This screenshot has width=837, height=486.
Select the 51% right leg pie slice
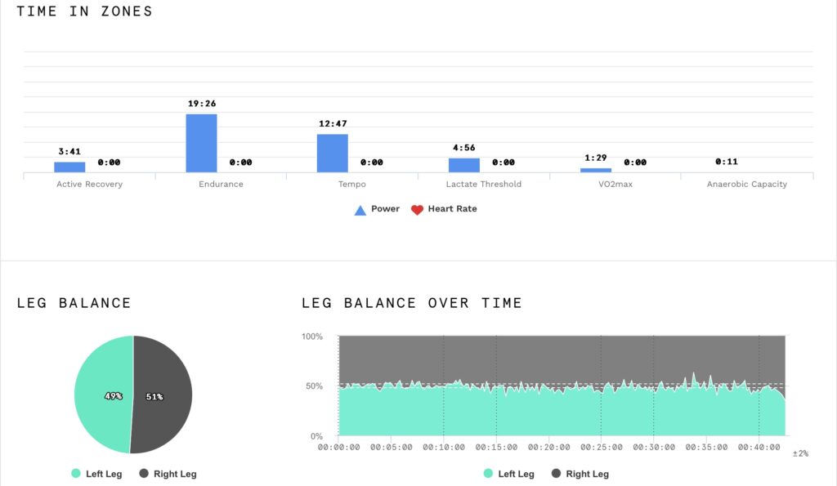pyautogui.click(x=163, y=395)
